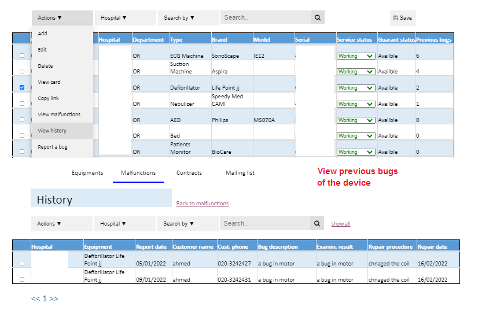Click the top search magnifier icon
The width and height of the screenshot is (504, 310).
[317, 18]
